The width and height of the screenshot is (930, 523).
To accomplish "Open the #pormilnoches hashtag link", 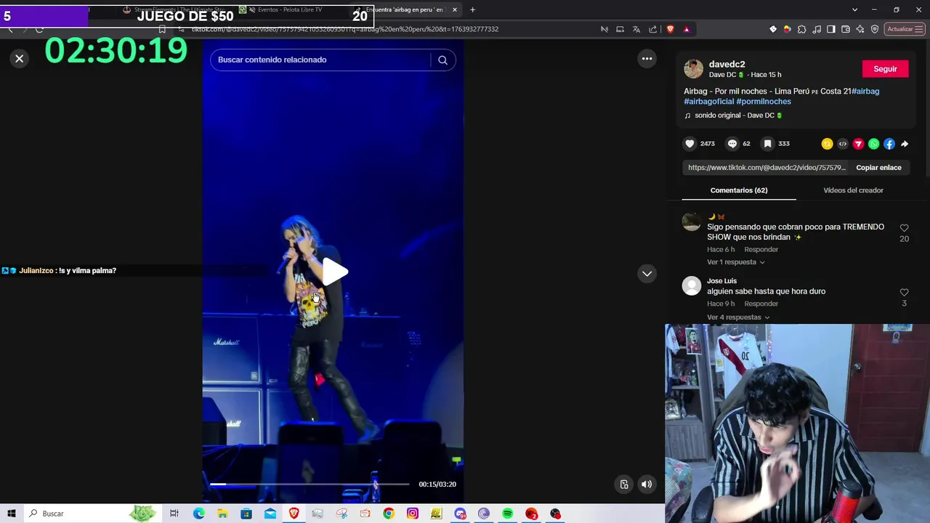I will (764, 102).
